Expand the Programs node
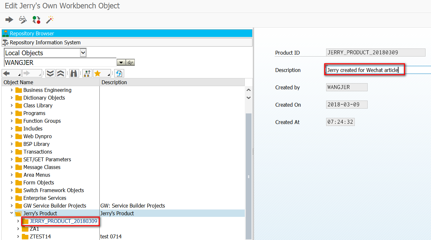 (12, 113)
